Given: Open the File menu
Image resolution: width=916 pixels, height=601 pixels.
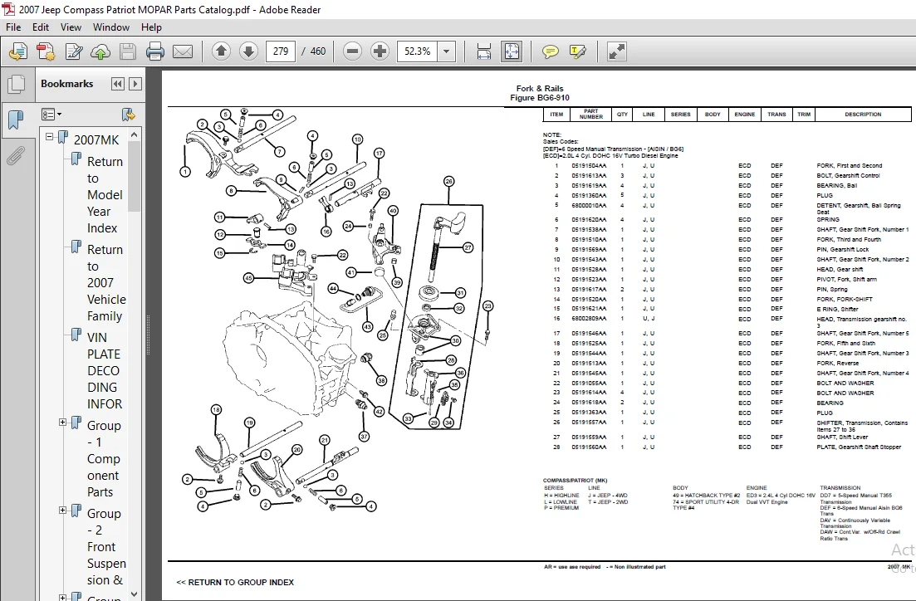Looking at the screenshot, I should pyautogui.click(x=12, y=27).
